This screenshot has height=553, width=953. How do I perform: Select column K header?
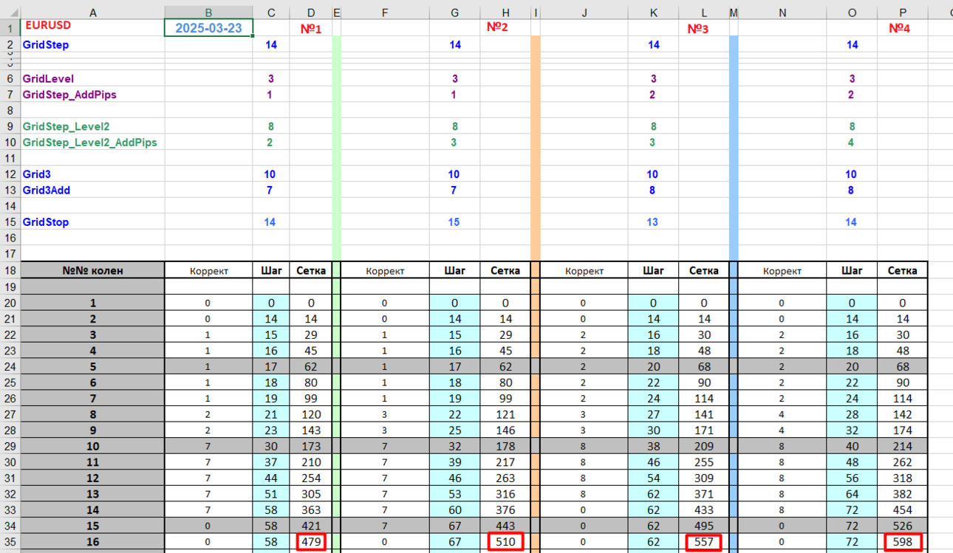tap(653, 13)
